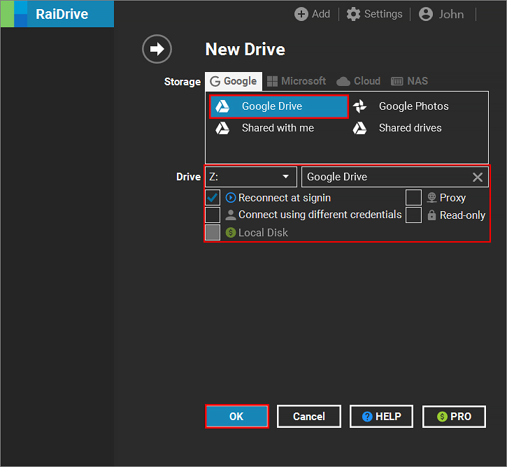This screenshot has width=507, height=467.
Task: Switch to the Google storage tab
Action: (234, 81)
